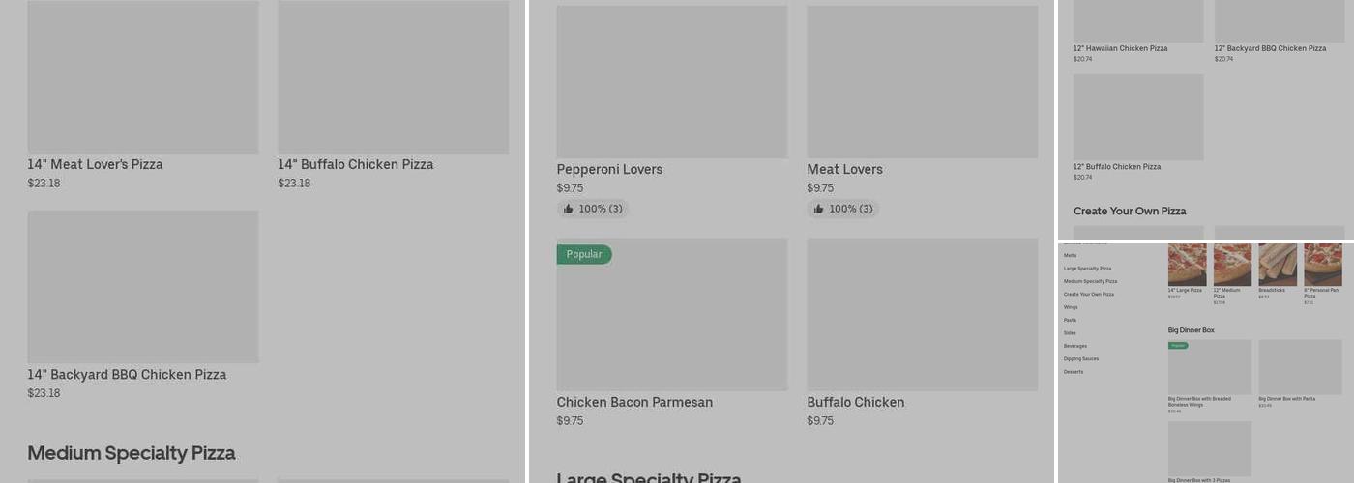Viewport: 1354px width, 483px height.
Task: Open the 14" Large Pizza photo
Action: (1187, 265)
